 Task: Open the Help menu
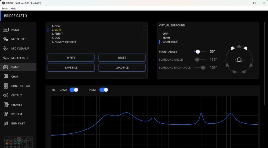pos(14,9)
